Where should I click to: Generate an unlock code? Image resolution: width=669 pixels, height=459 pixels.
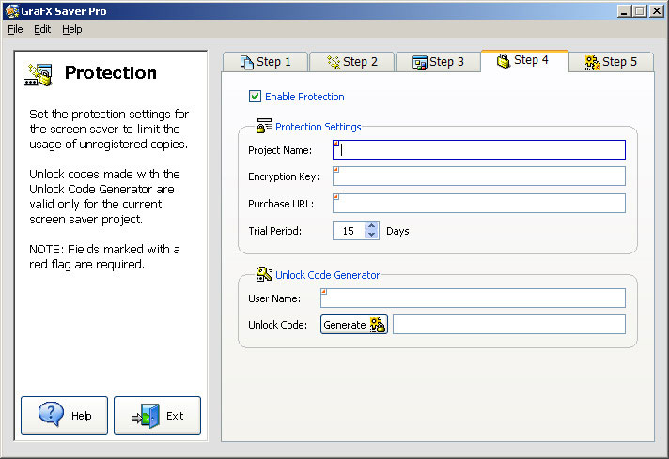coord(354,325)
